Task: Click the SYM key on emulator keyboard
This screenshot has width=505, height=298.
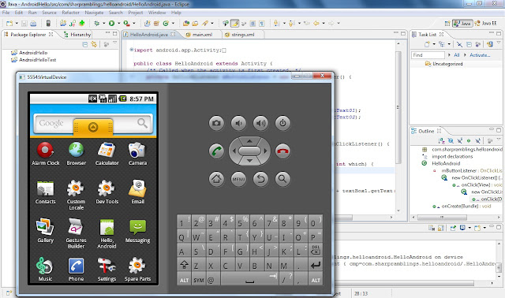Action: click(x=199, y=280)
